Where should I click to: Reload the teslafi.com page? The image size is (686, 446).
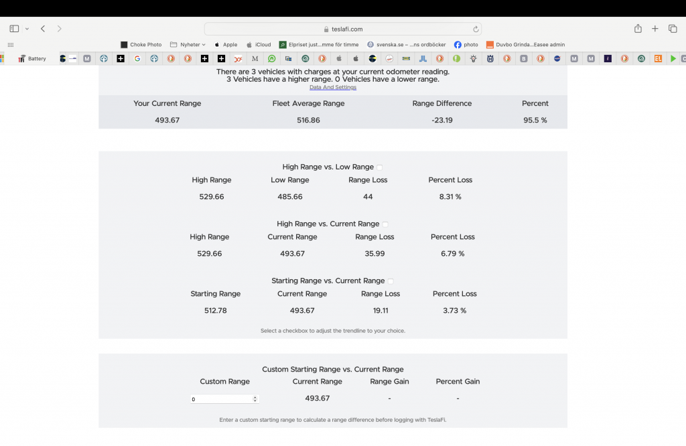pos(476,29)
